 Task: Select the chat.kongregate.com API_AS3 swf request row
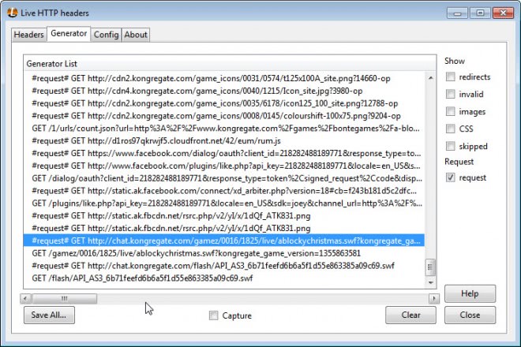(223, 266)
